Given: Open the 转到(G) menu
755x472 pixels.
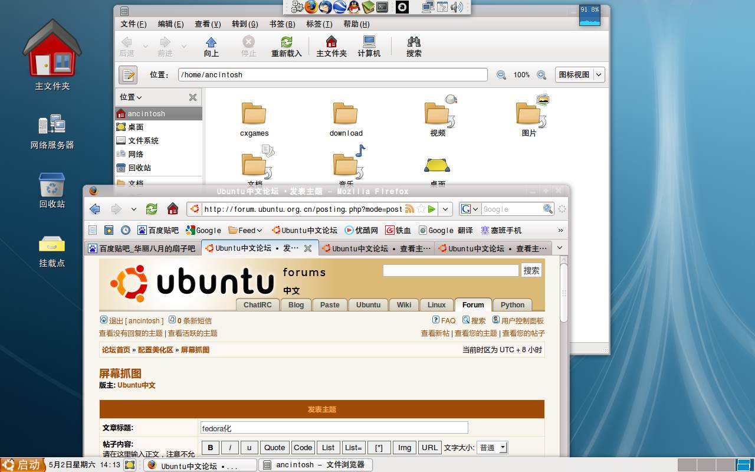Looking at the screenshot, I should pyautogui.click(x=245, y=24).
